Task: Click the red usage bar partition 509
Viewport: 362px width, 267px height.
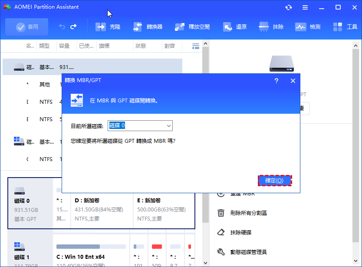Action: click(157, 247)
